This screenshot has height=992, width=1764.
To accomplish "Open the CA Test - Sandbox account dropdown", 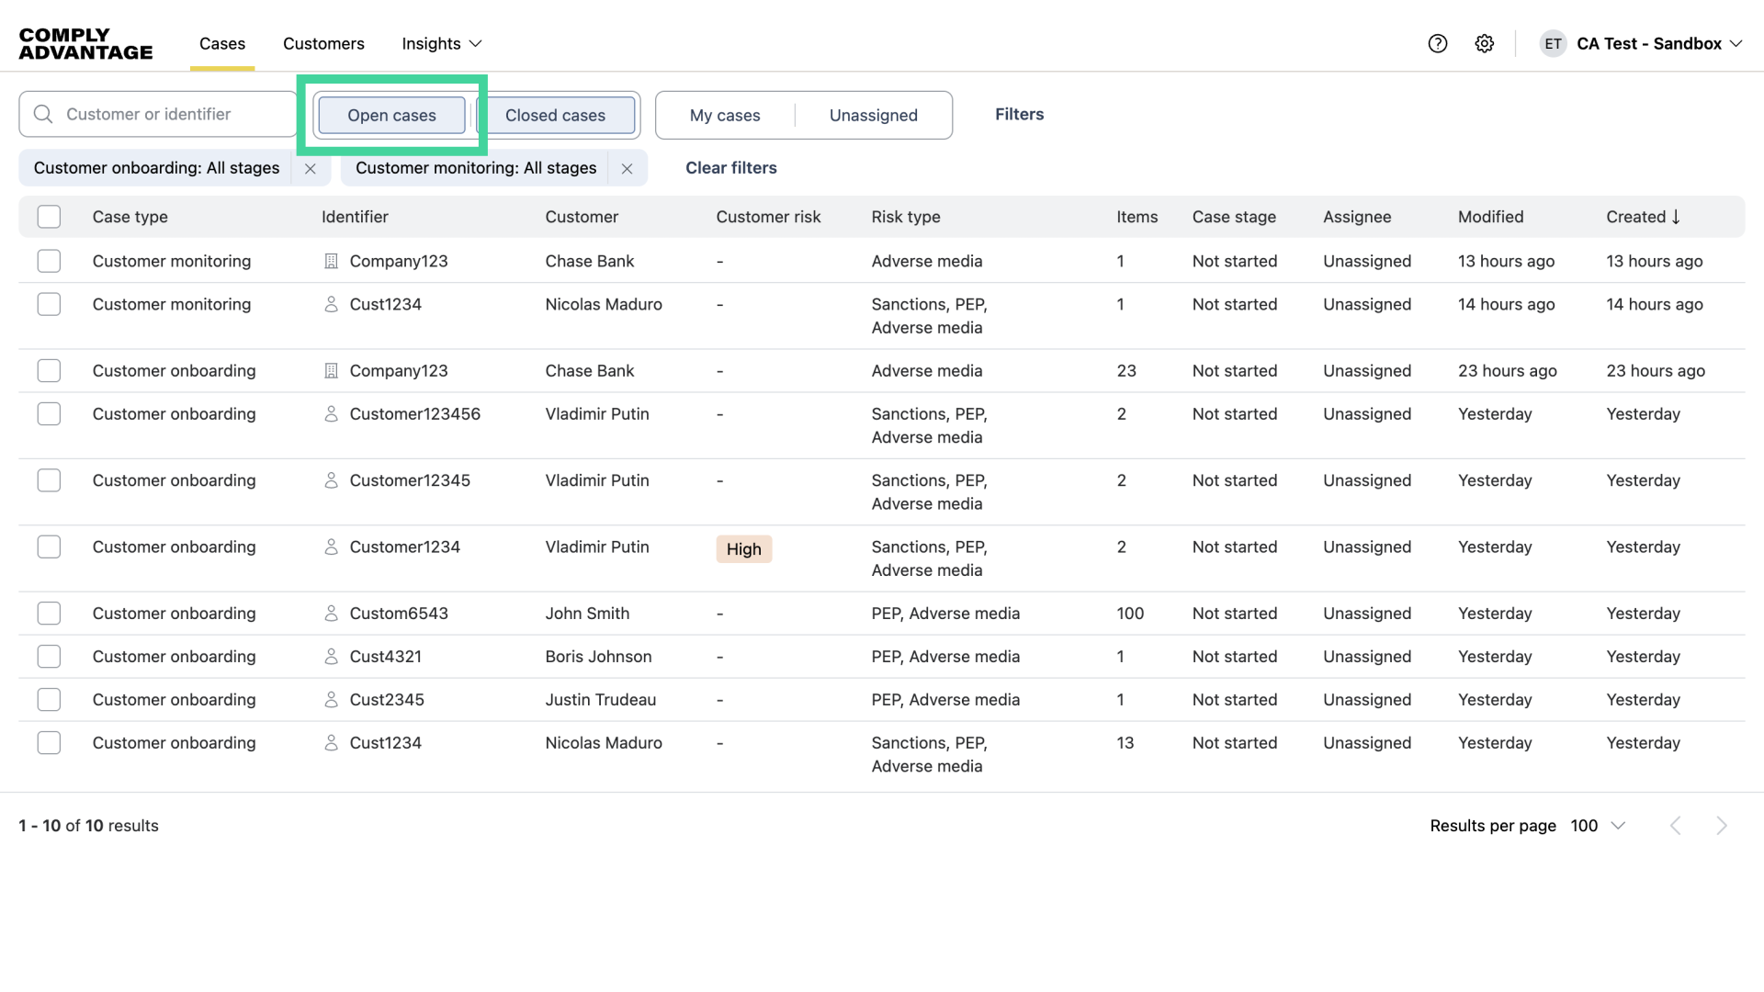I will pyautogui.click(x=1659, y=43).
